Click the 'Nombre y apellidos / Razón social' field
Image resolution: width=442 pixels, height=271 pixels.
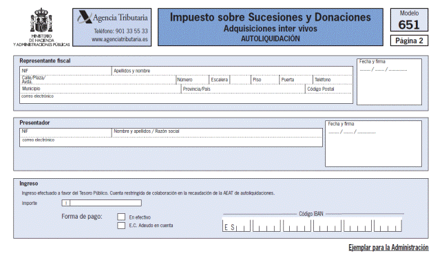pyautogui.click(x=217, y=133)
